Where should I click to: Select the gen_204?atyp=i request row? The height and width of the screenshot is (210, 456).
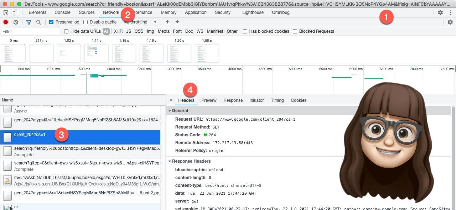[80, 122]
